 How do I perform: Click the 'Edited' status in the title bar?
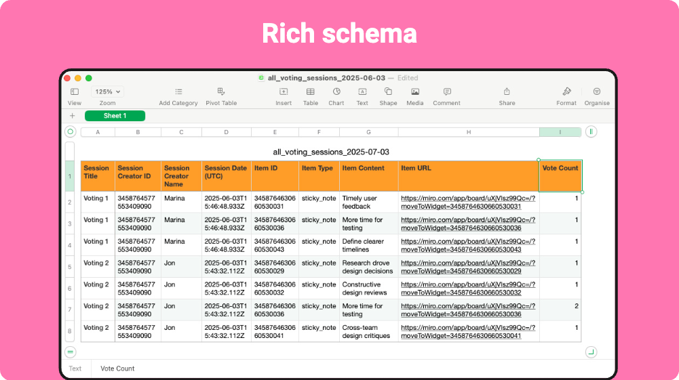408,78
